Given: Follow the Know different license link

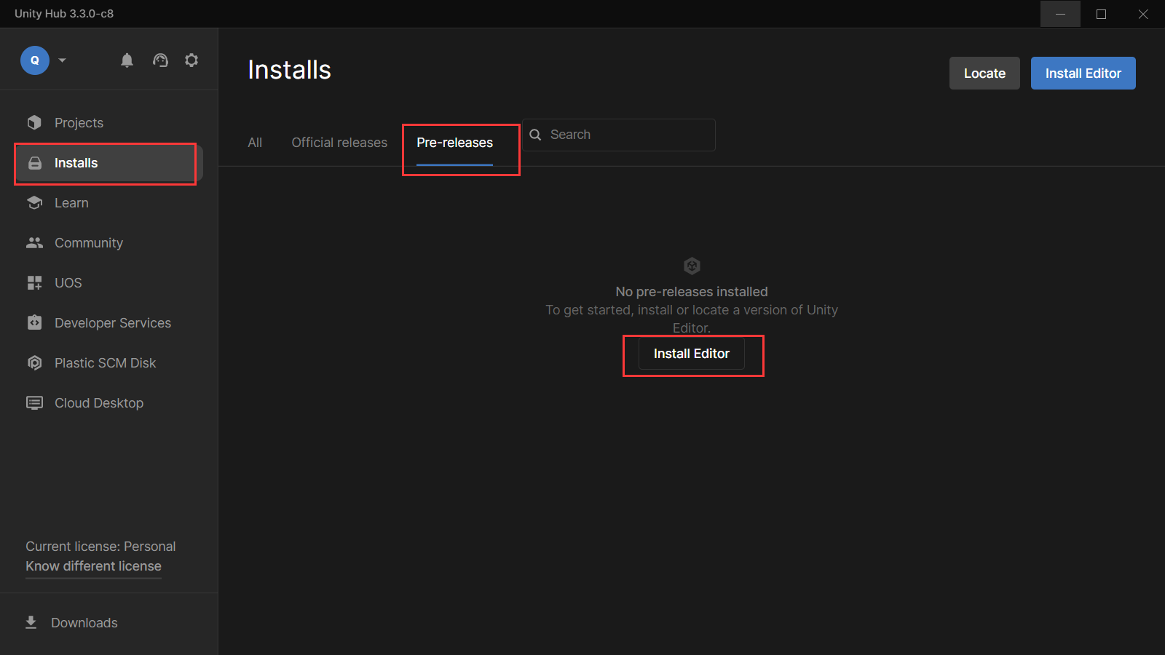Looking at the screenshot, I should tap(93, 566).
